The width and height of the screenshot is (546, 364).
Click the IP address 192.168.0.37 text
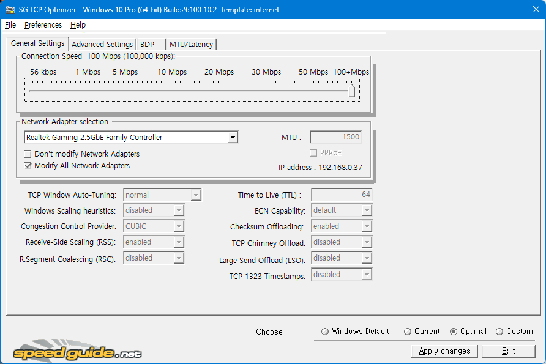click(x=320, y=168)
